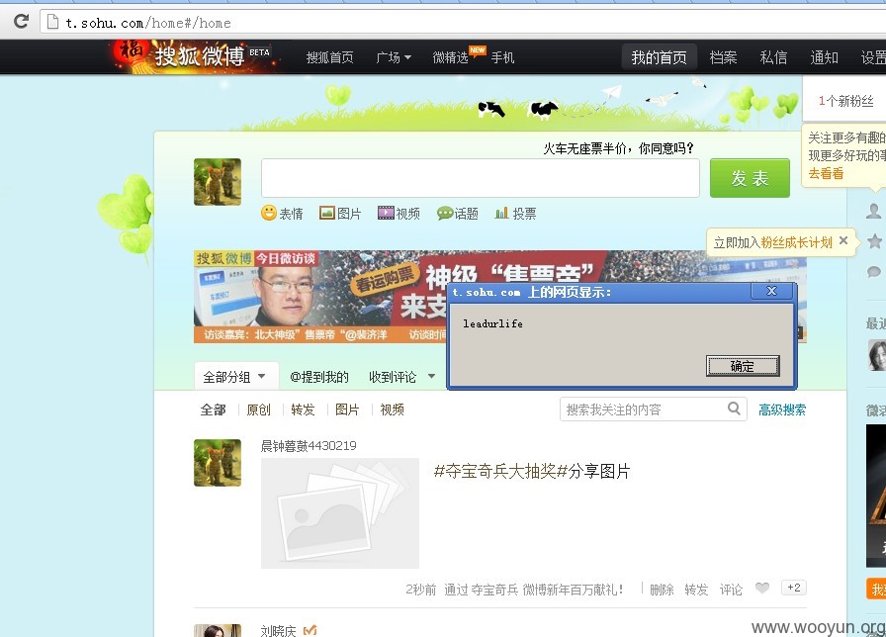Follow the 去看看 link in the tip

826,173
